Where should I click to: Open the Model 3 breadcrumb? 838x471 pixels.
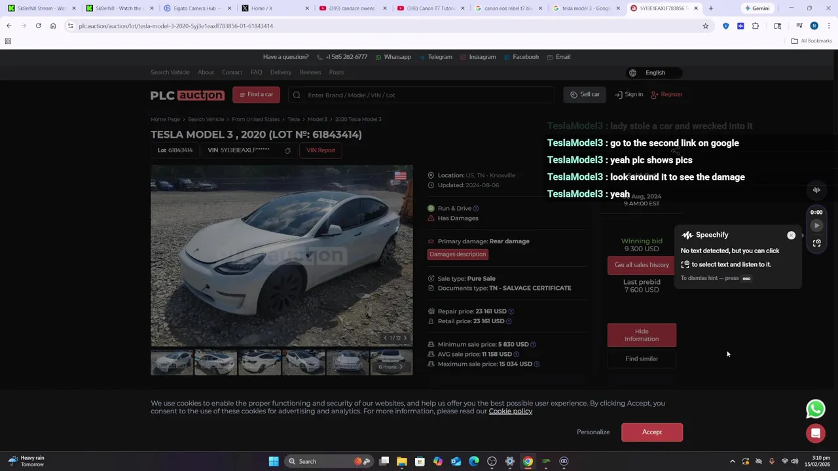coord(318,119)
